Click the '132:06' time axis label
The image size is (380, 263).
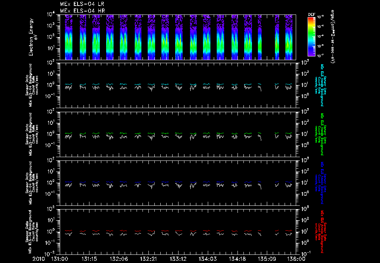click(119, 259)
